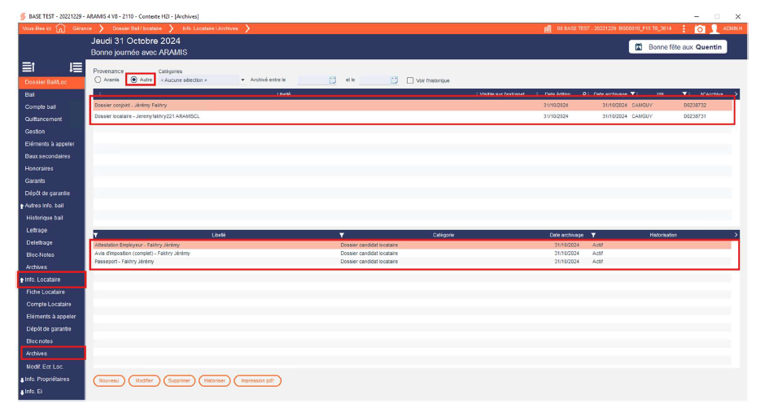Click the home icon in breadcrumb bar
This screenshot has width=769, height=412.
coord(60,28)
